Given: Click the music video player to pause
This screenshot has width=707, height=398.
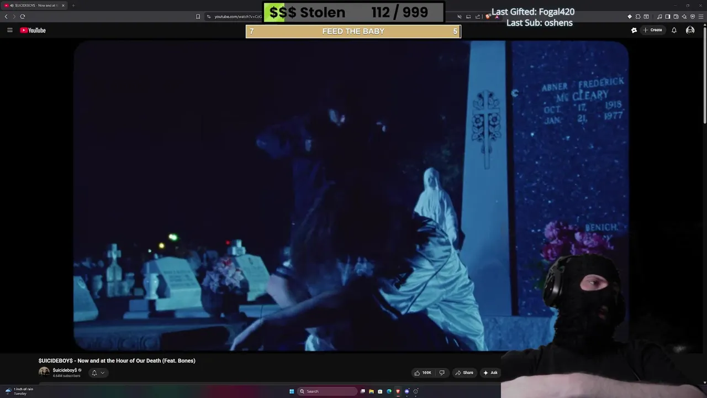Looking at the screenshot, I should [351, 196].
